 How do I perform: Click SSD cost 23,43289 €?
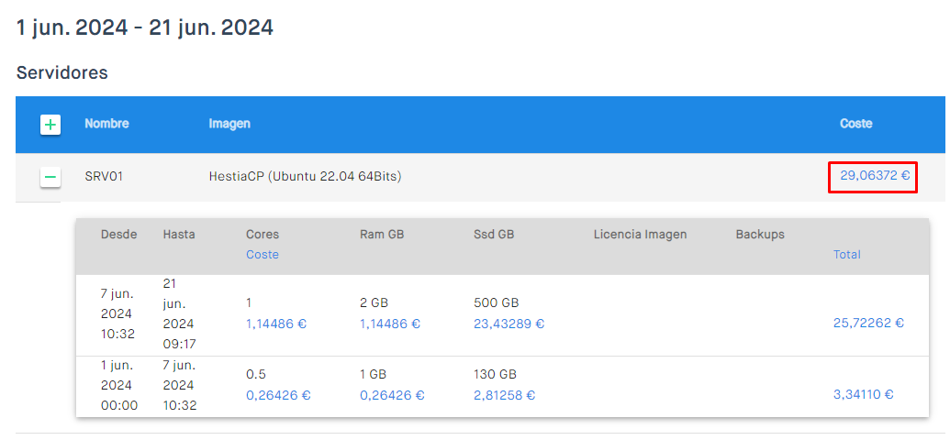[x=509, y=324]
